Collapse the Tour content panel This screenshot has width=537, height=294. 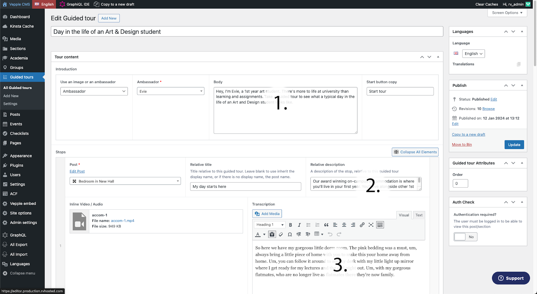(438, 57)
